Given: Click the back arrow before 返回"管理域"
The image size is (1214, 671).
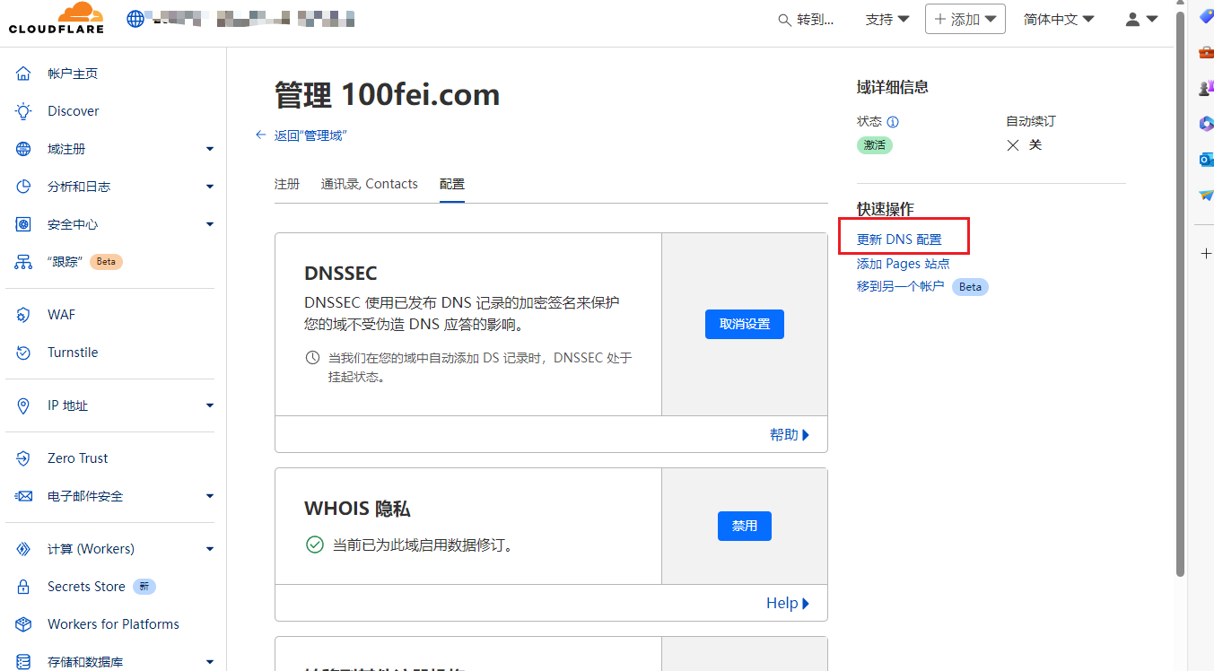Looking at the screenshot, I should [x=261, y=135].
